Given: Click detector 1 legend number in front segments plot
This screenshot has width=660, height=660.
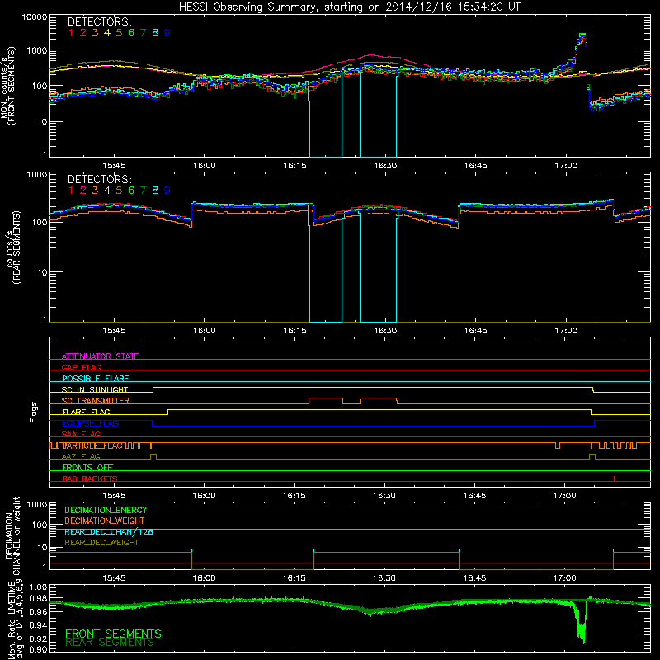Looking at the screenshot, I should point(71,32).
